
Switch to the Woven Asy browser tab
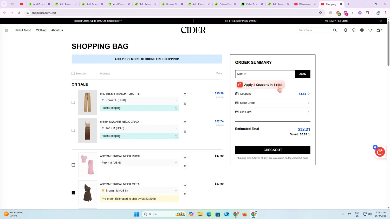tap(305, 4)
